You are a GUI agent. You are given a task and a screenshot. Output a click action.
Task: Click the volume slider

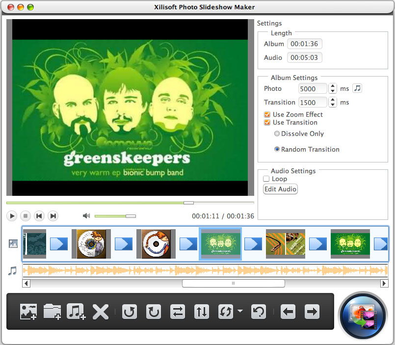coord(115,216)
